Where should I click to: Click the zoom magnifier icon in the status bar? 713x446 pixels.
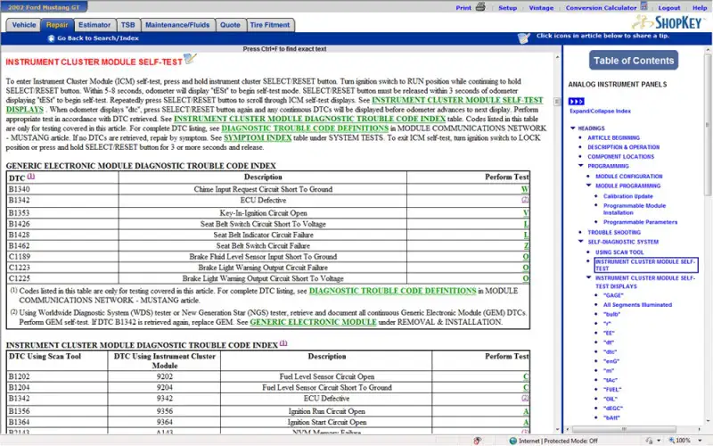pos(672,441)
